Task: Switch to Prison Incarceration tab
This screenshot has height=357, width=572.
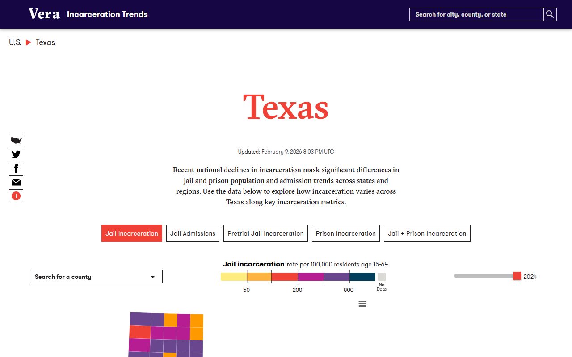Action: (x=346, y=233)
